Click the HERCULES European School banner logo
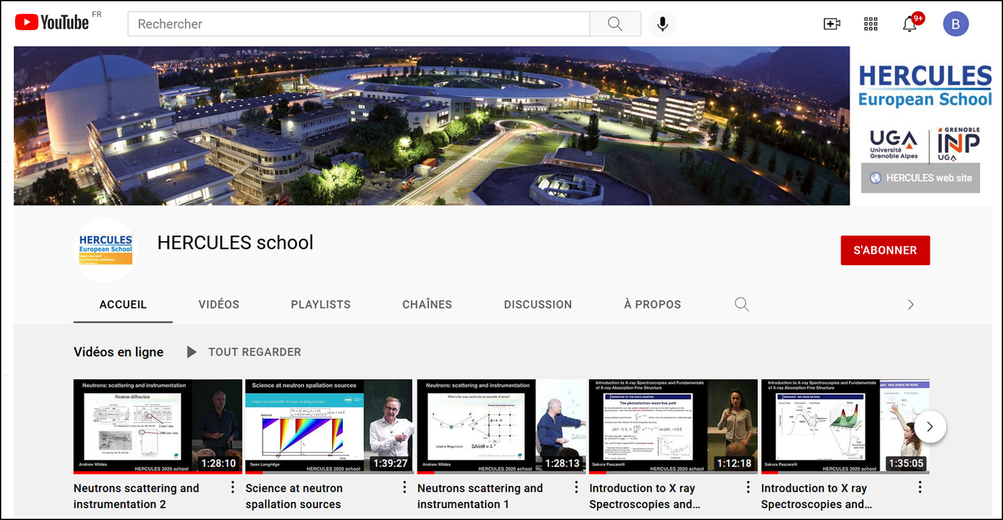 tap(925, 86)
